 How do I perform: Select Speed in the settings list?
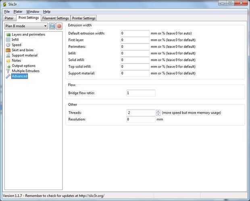coord(17,45)
